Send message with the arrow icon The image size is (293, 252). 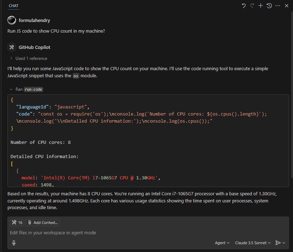click(x=278, y=243)
